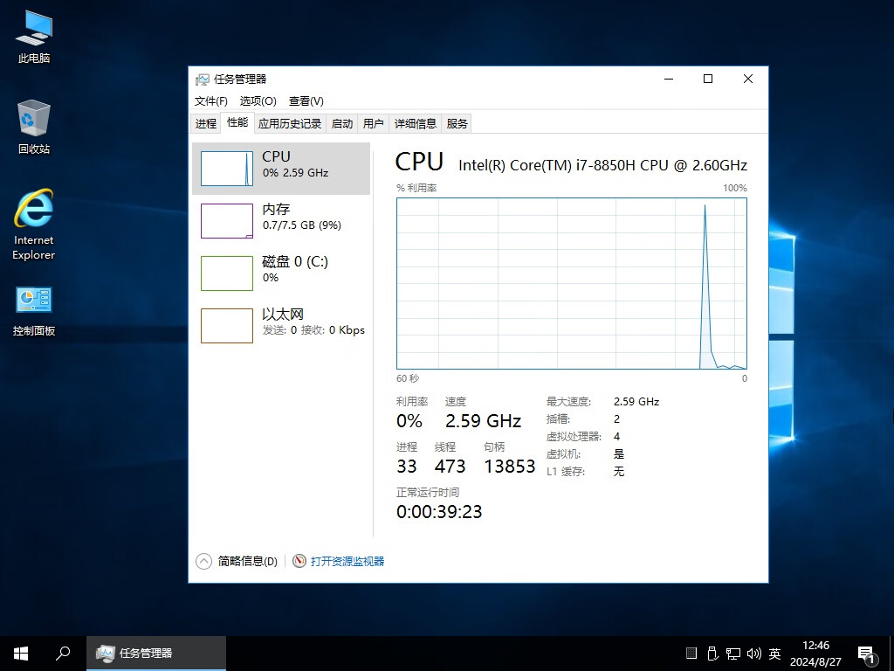Open the 查看(V) menu
The width and height of the screenshot is (894, 671).
306,101
